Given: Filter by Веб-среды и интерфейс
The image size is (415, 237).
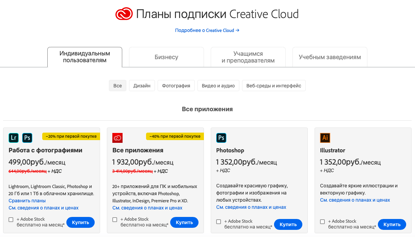Looking at the screenshot, I should click(x=274, y=86).
